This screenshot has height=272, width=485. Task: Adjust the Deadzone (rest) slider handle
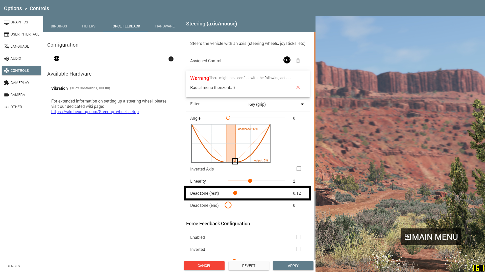pyautogui.click(x=235, y=193)
